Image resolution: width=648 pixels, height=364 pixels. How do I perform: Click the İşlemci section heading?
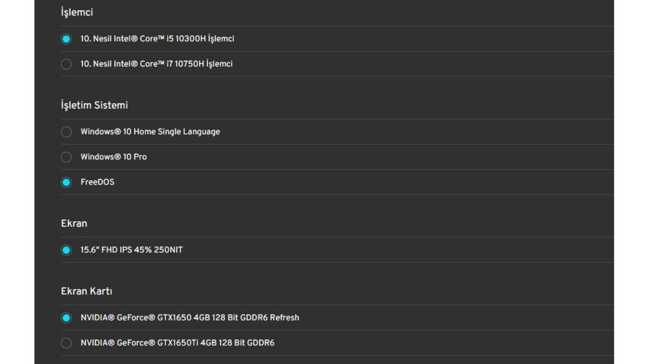(77, 12)
